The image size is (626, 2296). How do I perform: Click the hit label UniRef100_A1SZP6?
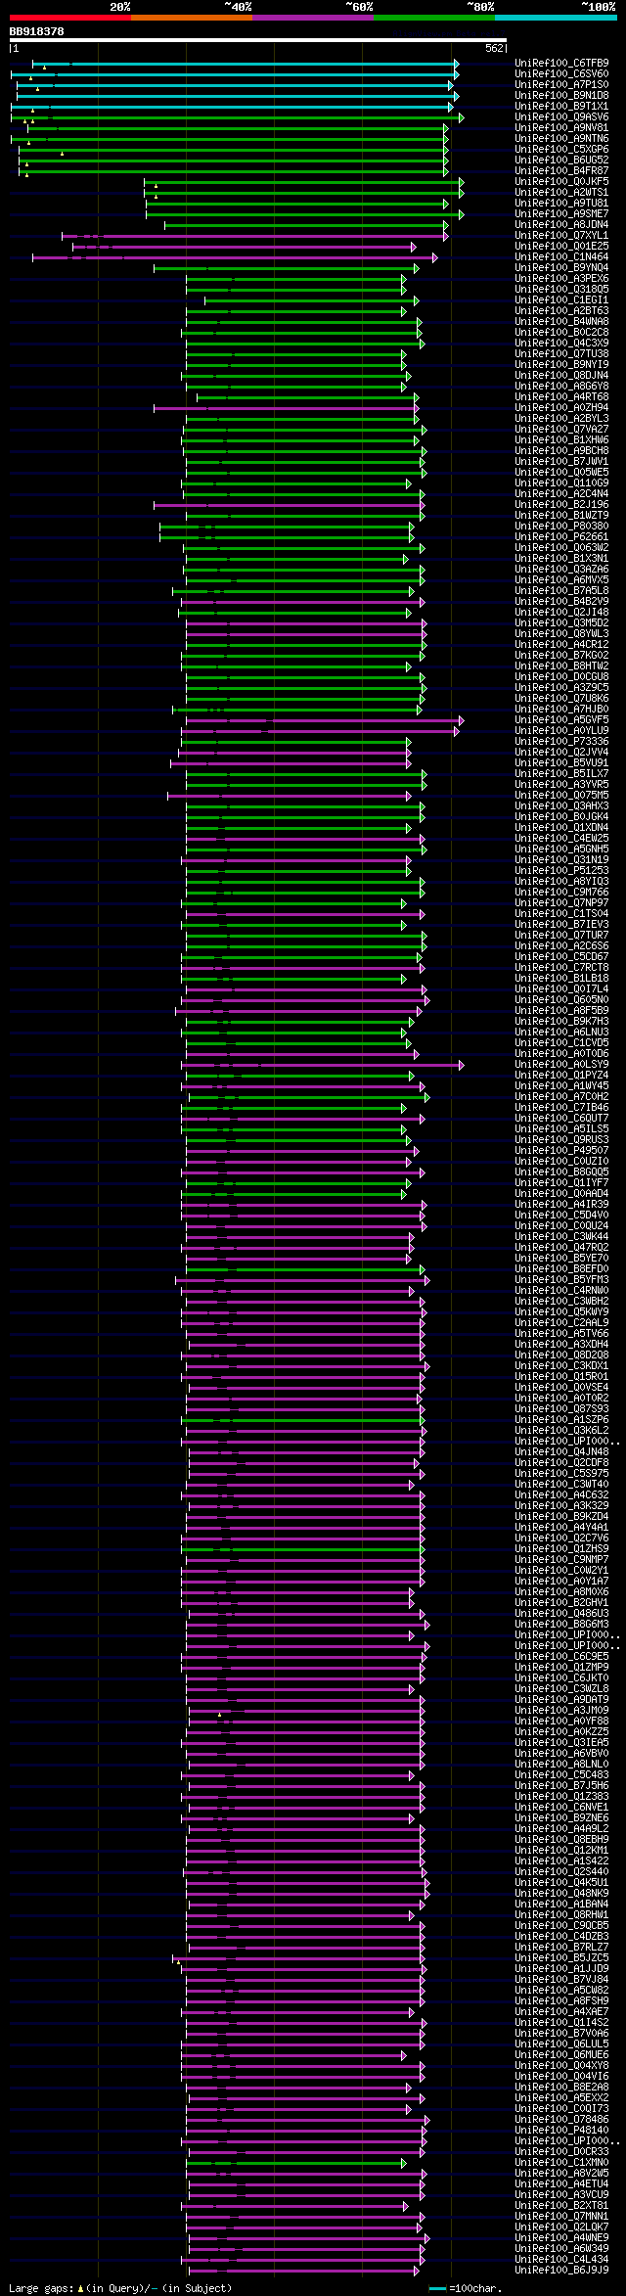pyautogui.click(x=561, y=1420)
